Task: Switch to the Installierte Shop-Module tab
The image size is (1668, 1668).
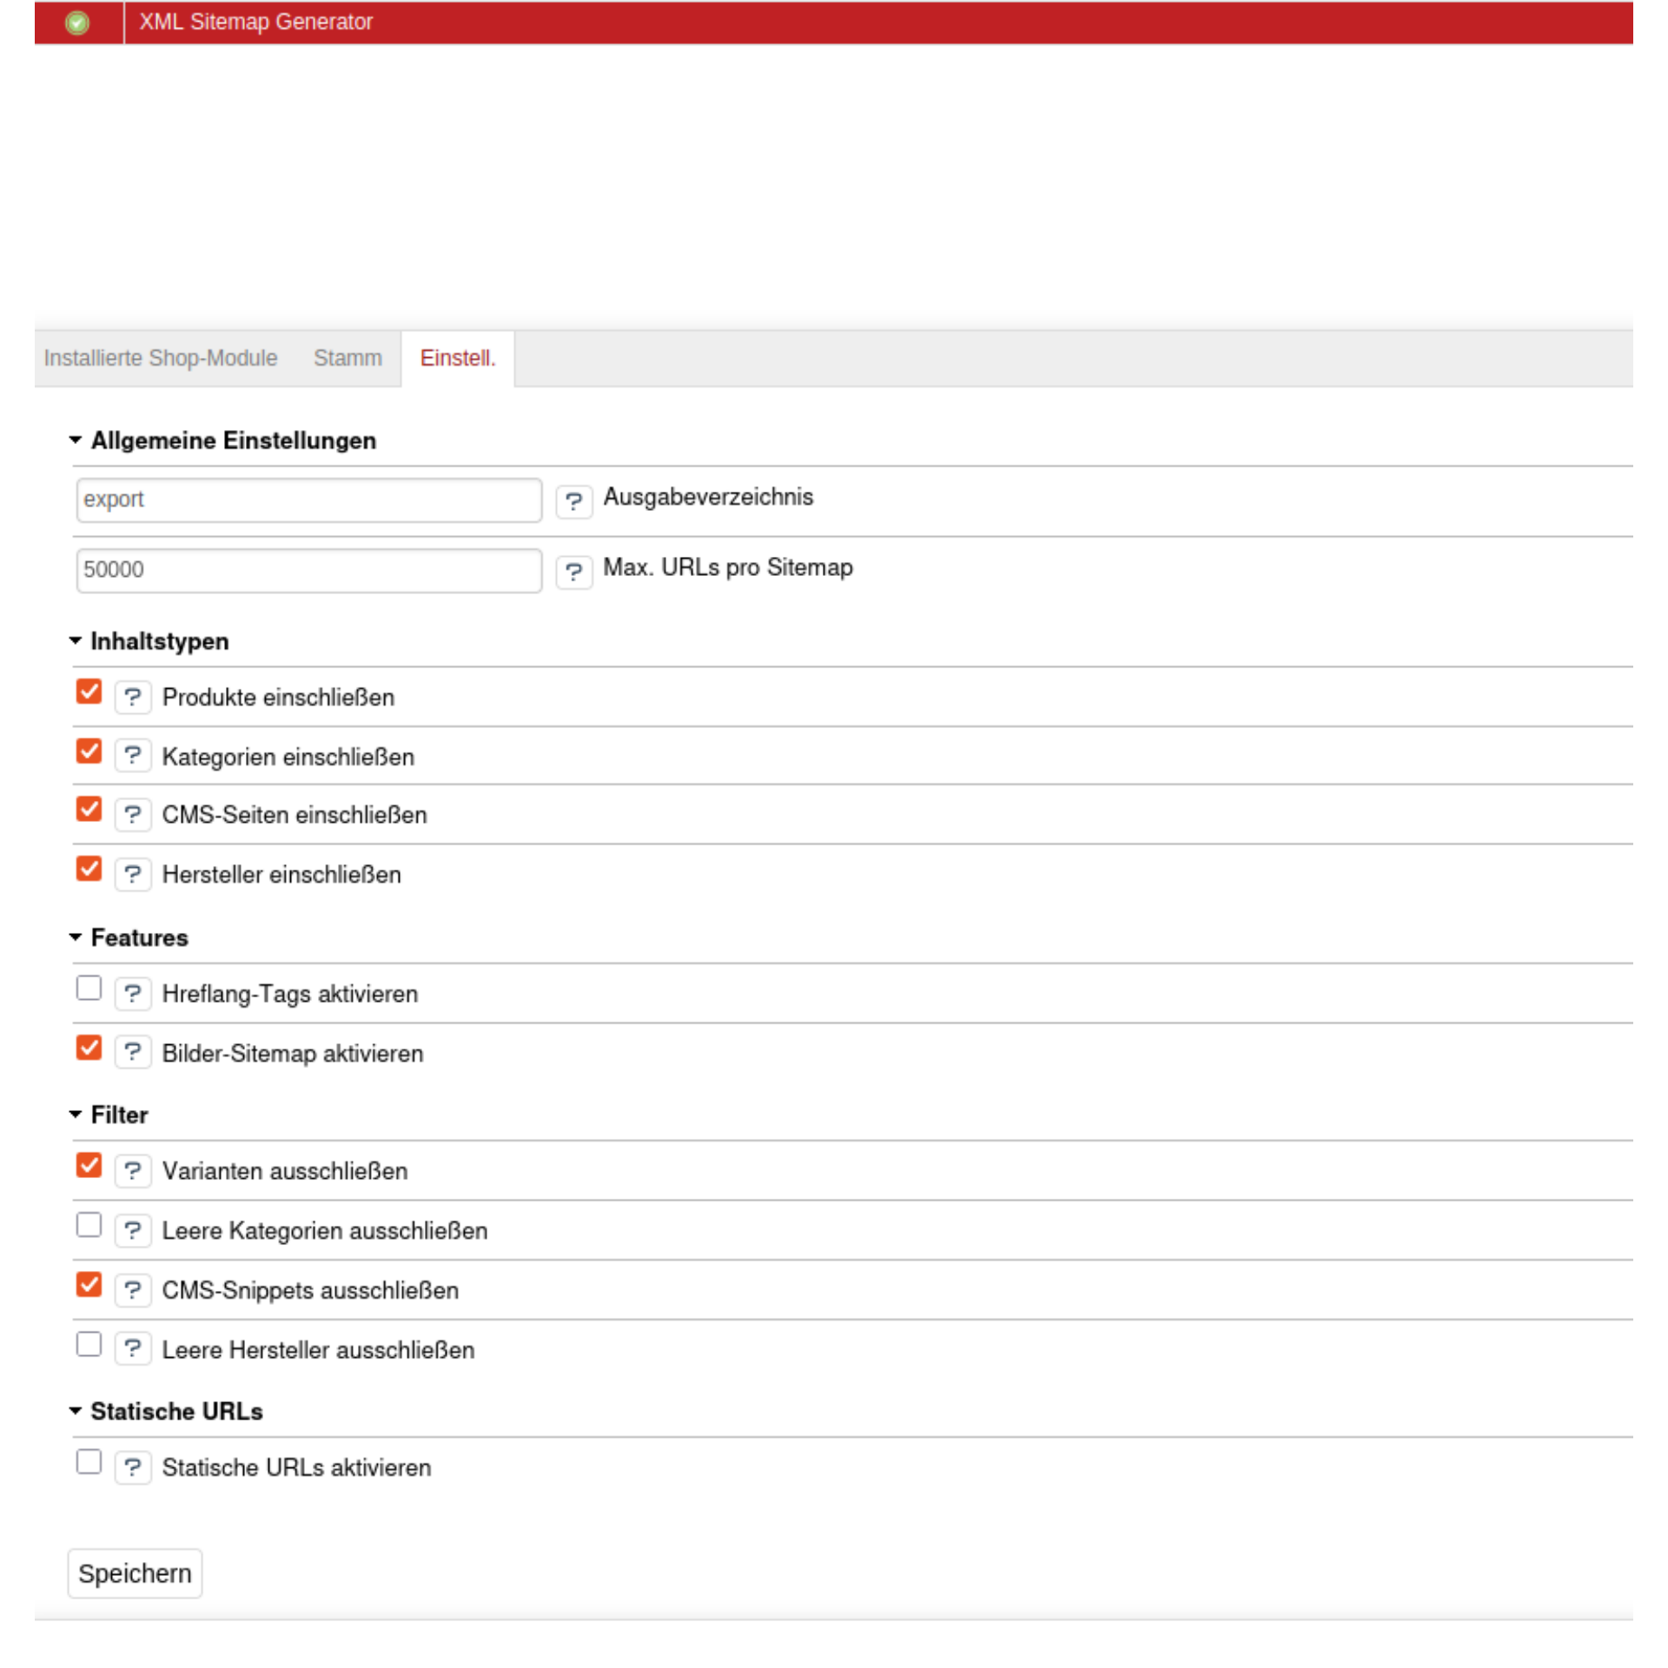Action: [160, 357]
